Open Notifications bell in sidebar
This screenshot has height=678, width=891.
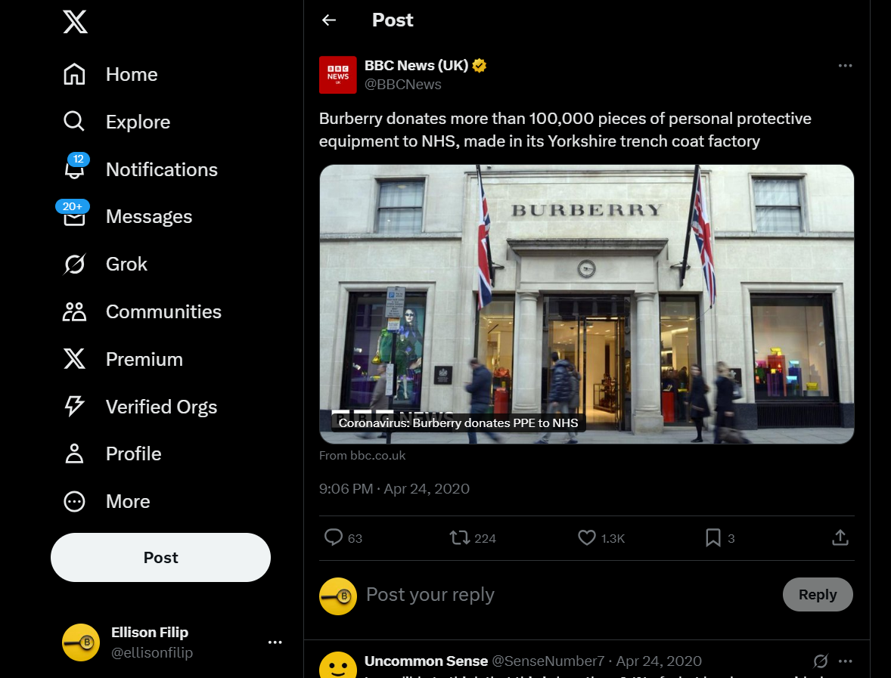click(x=74, y=169)
